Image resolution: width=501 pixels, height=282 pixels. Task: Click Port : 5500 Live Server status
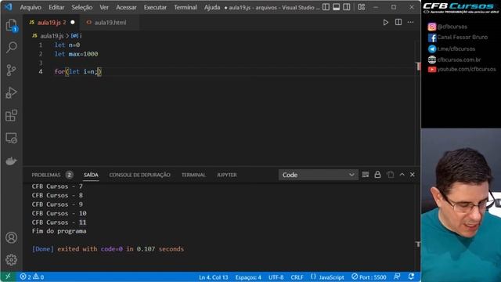point(369,277)
